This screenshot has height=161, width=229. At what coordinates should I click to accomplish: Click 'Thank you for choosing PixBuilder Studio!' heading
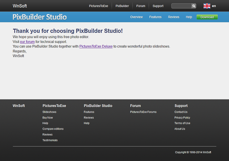click(x=68, y=31)
